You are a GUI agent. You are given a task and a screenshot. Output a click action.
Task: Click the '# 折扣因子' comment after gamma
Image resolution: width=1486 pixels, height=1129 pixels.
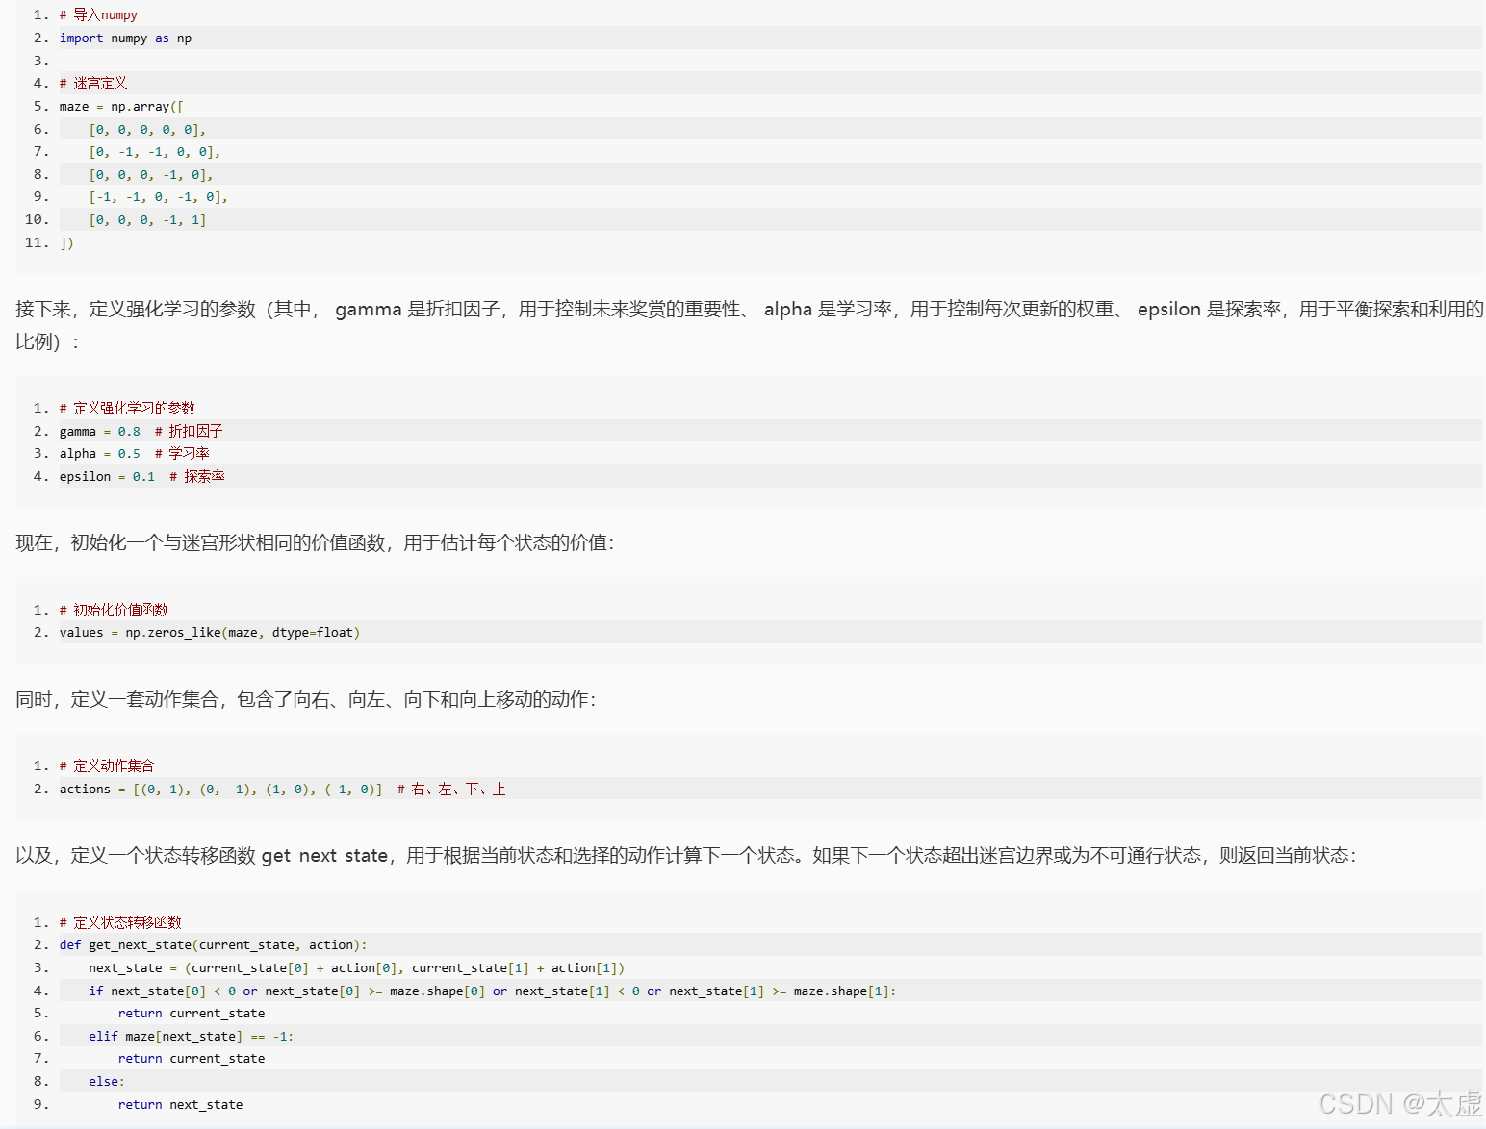pos(189,432)
